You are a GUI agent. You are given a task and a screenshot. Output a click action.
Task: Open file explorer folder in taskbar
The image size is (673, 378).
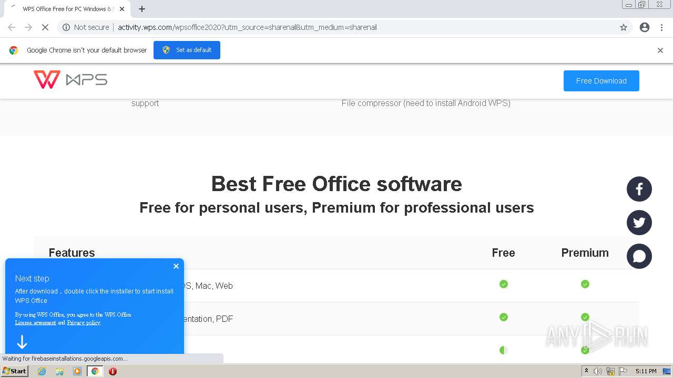point(59,371)
